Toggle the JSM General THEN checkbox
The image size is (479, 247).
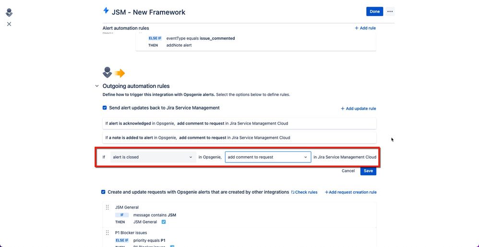pos(164,222)
